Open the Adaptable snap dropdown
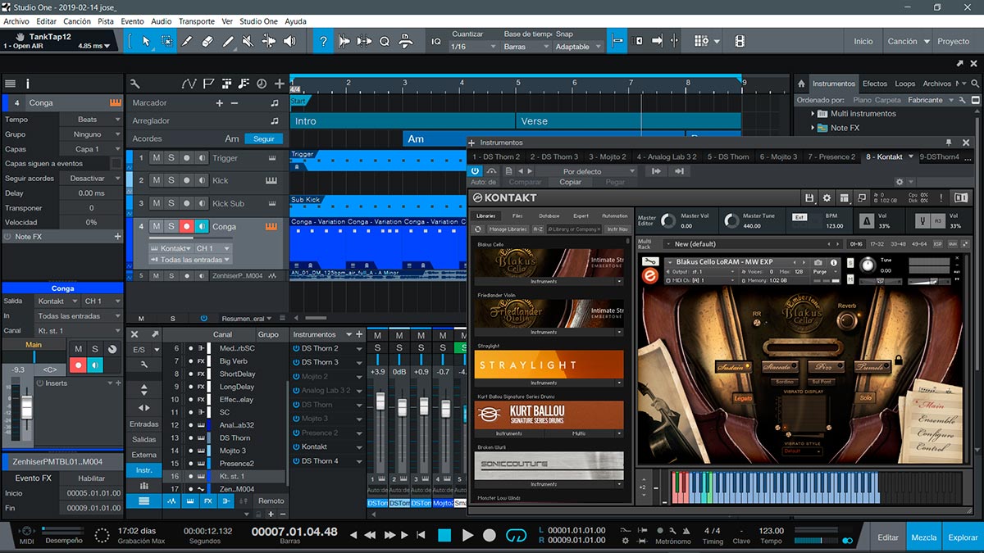 coord(579,47)
